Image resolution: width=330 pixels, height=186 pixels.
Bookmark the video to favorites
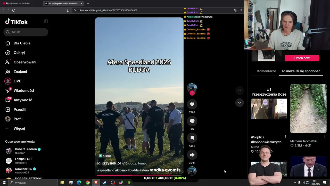pos(192,138)
